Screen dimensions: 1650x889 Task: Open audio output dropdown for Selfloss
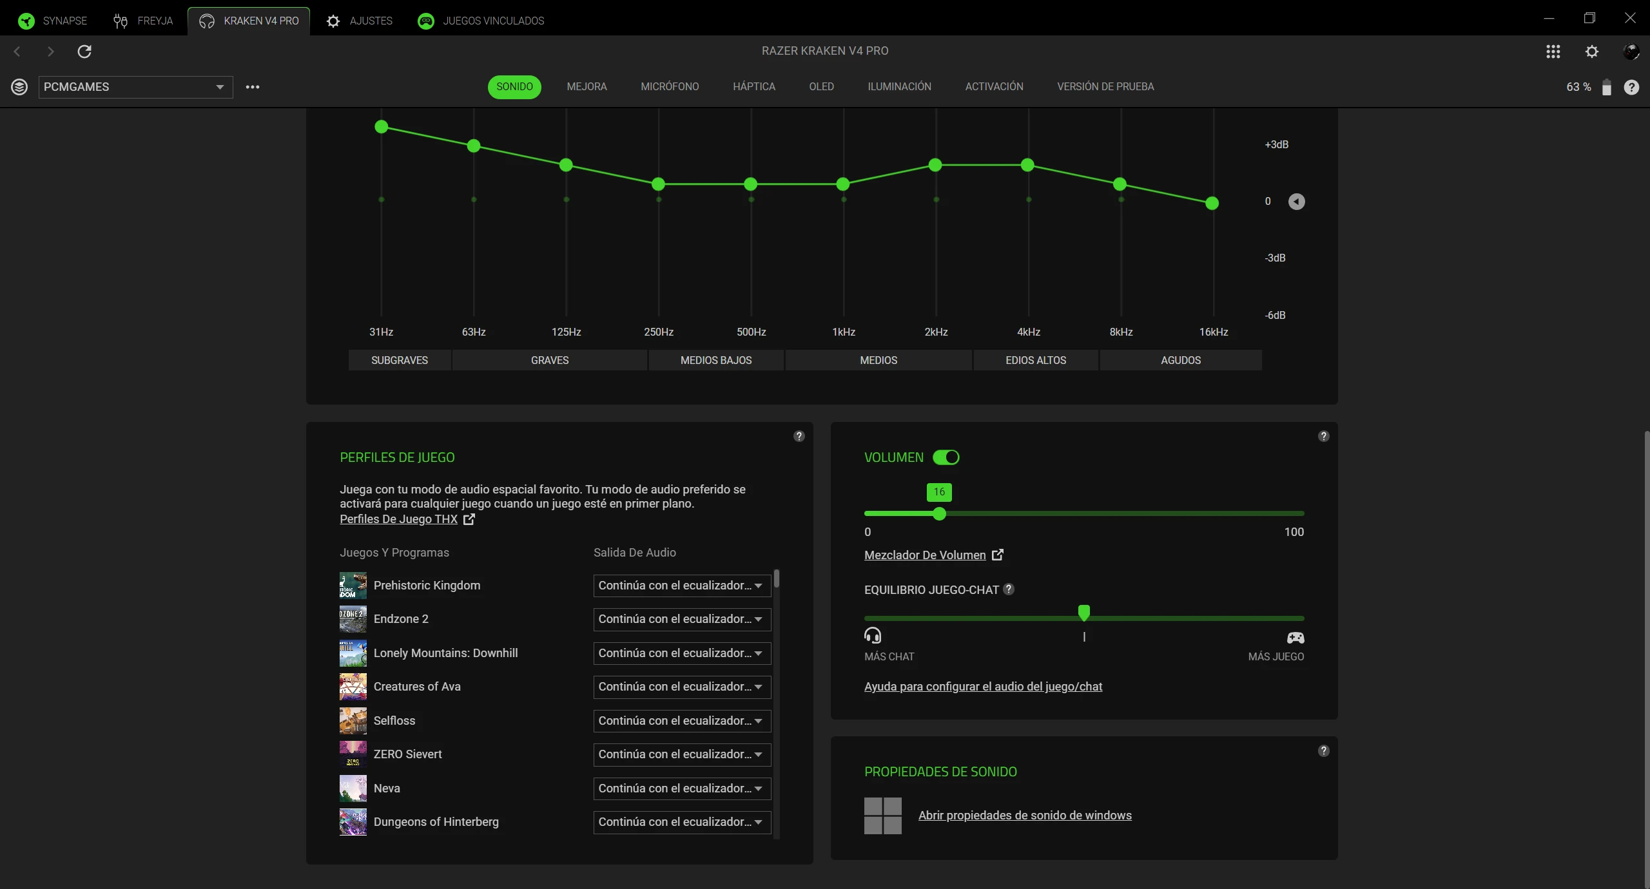[682, 721]
